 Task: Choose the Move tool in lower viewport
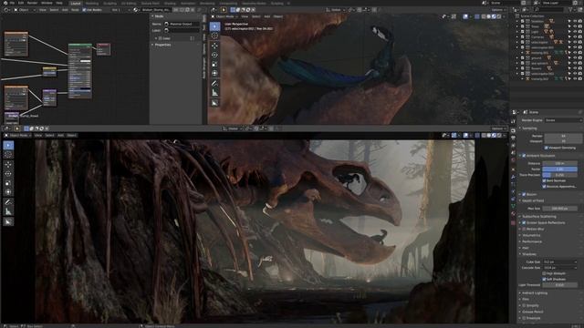8,164
